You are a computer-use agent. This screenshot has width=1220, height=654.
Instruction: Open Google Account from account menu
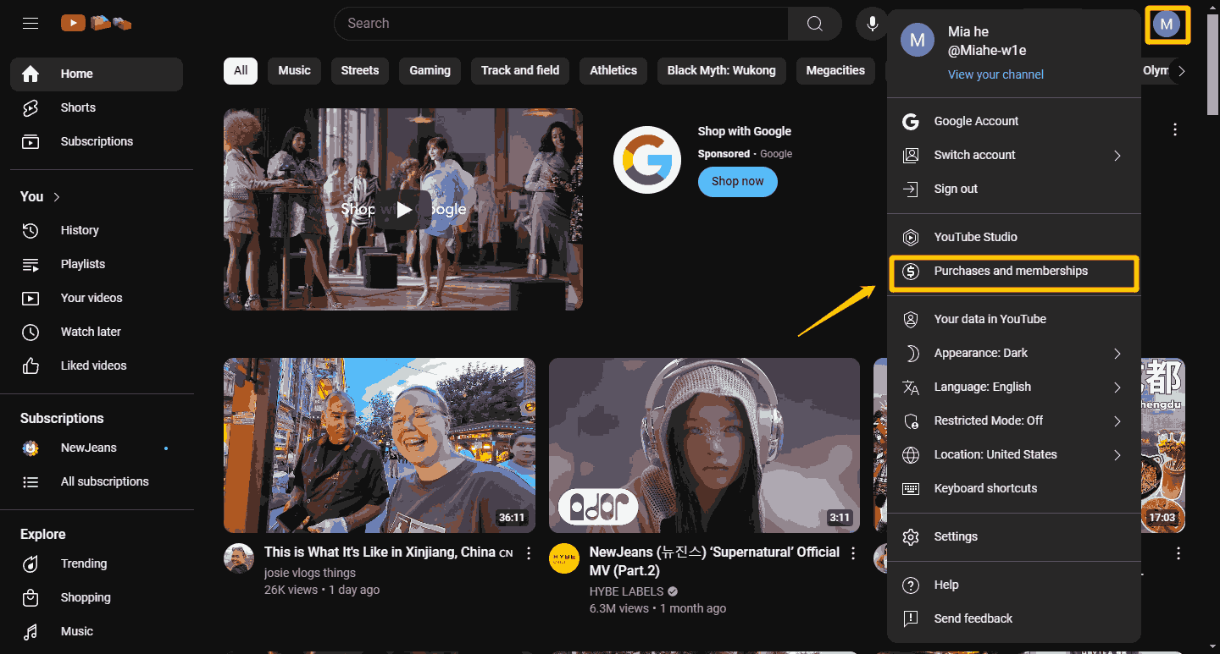click(1014, 121)
